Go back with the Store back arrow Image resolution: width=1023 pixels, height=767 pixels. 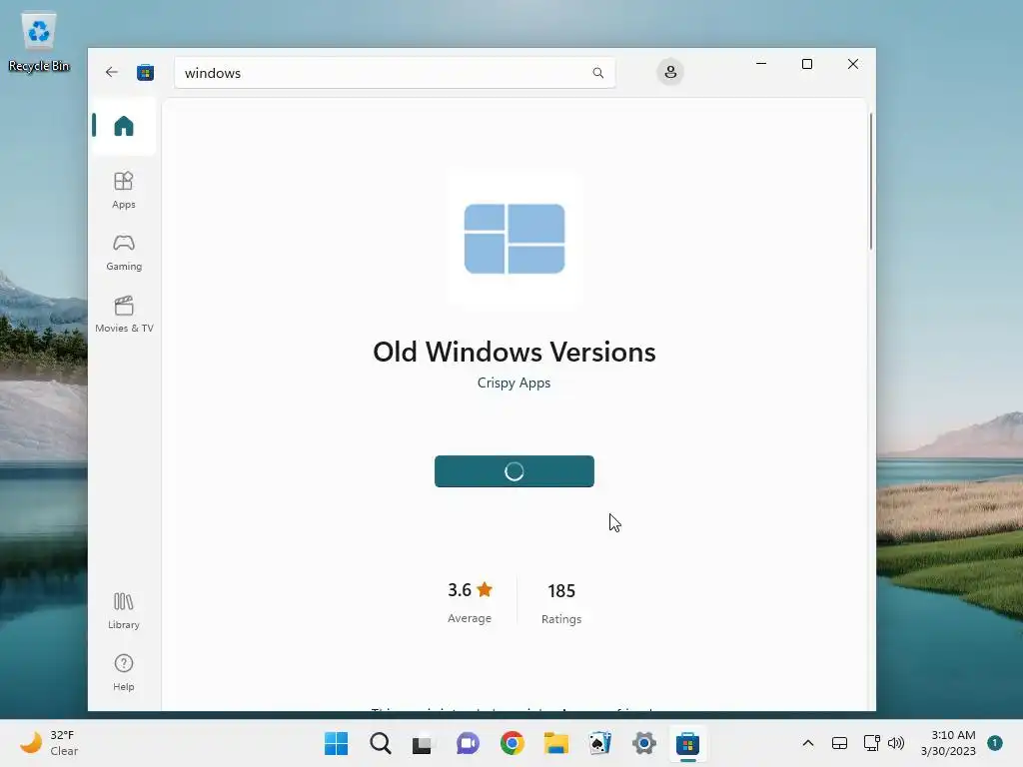tap(112, 72)
